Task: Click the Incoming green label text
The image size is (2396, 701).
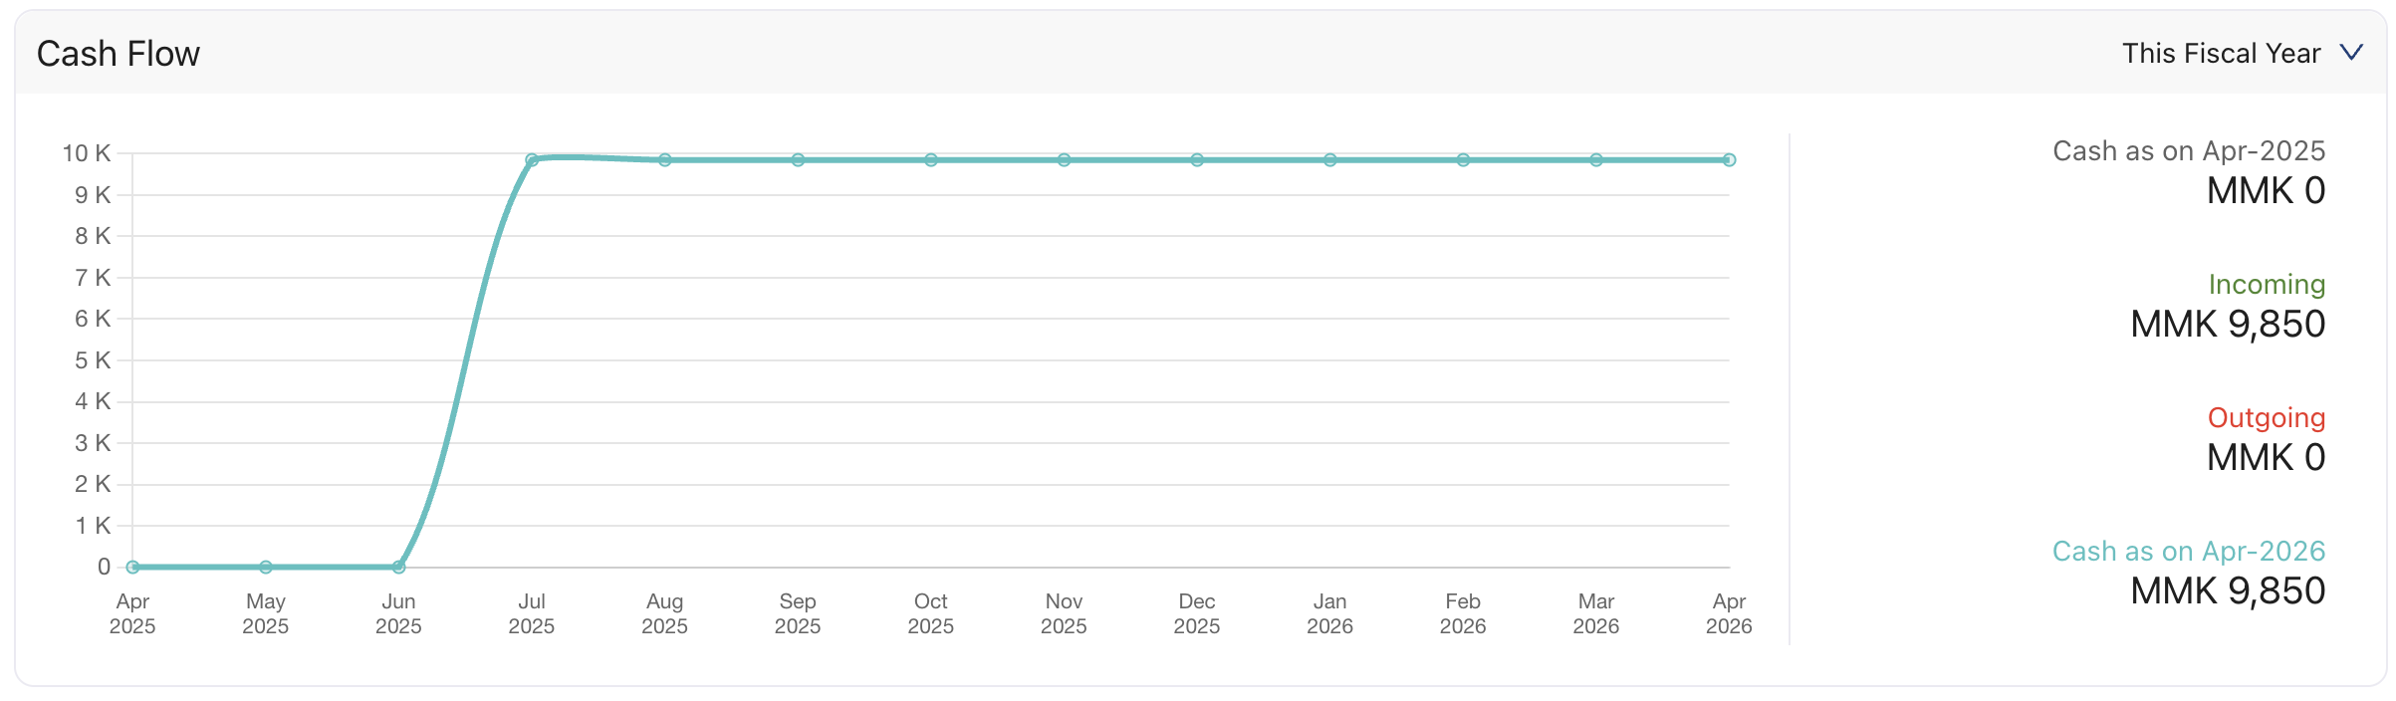Action: (2268, 284)
